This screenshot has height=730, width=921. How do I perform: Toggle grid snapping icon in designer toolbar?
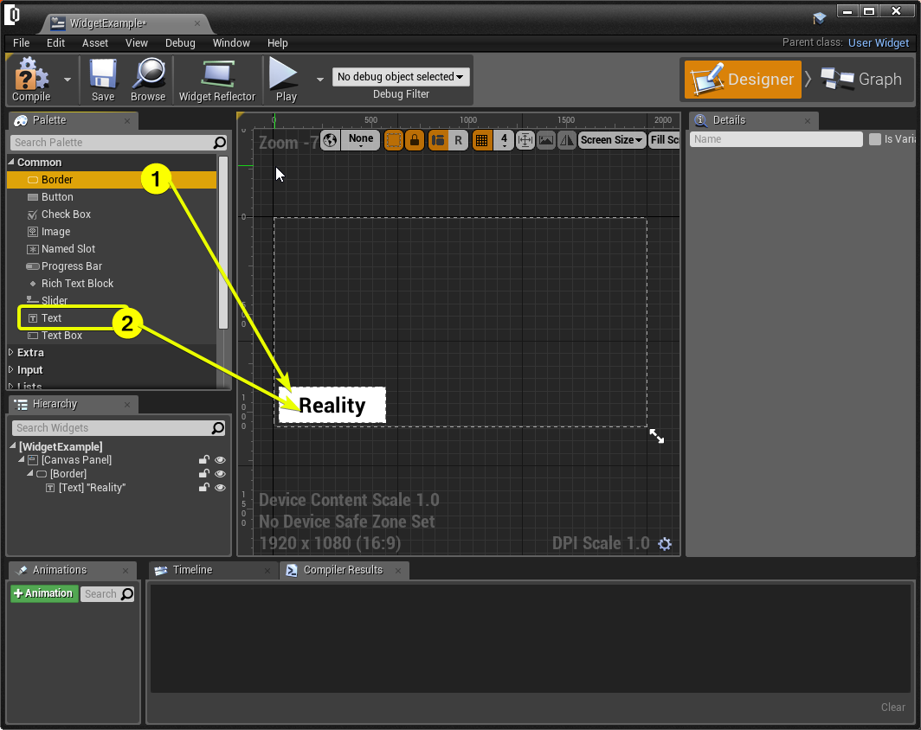[482, 140]
